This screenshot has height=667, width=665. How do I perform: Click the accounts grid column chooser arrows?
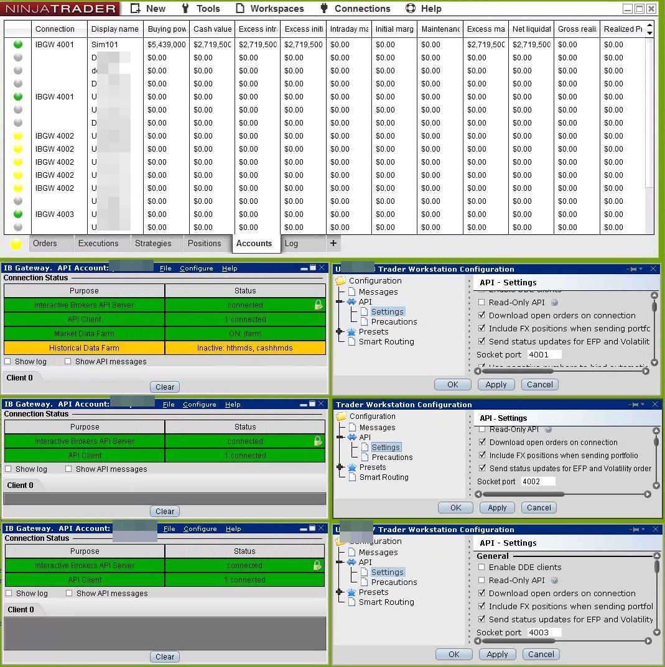649,29
